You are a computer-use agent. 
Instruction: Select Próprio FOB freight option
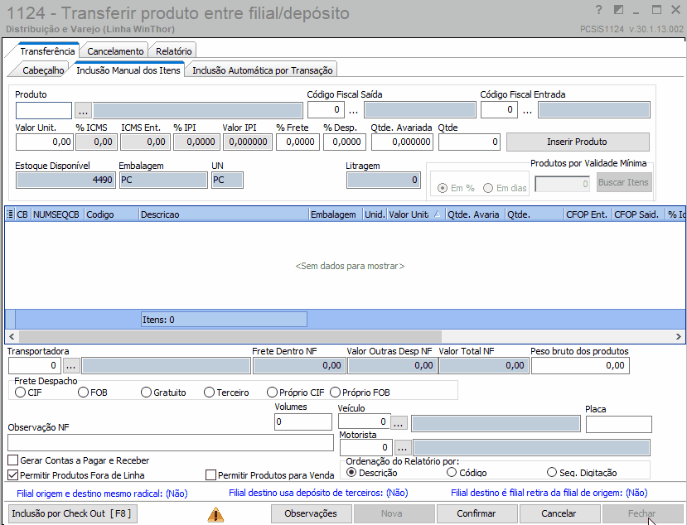click(x=335, y=393)
